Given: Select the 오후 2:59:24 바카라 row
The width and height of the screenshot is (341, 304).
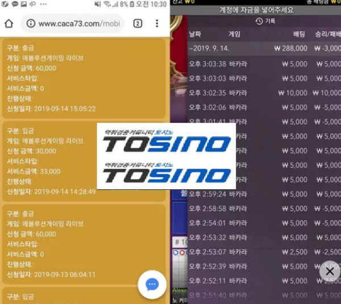Looking at the screenshot, I should tap(264, 194).
